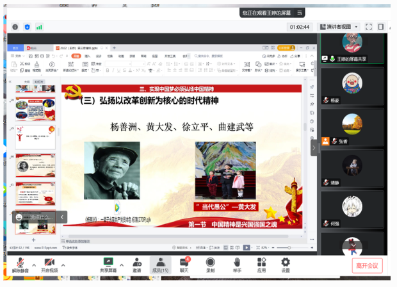The image size is (397, 287).
Task: Click the red 离开会议 button
Action: (x=367, y=265)
